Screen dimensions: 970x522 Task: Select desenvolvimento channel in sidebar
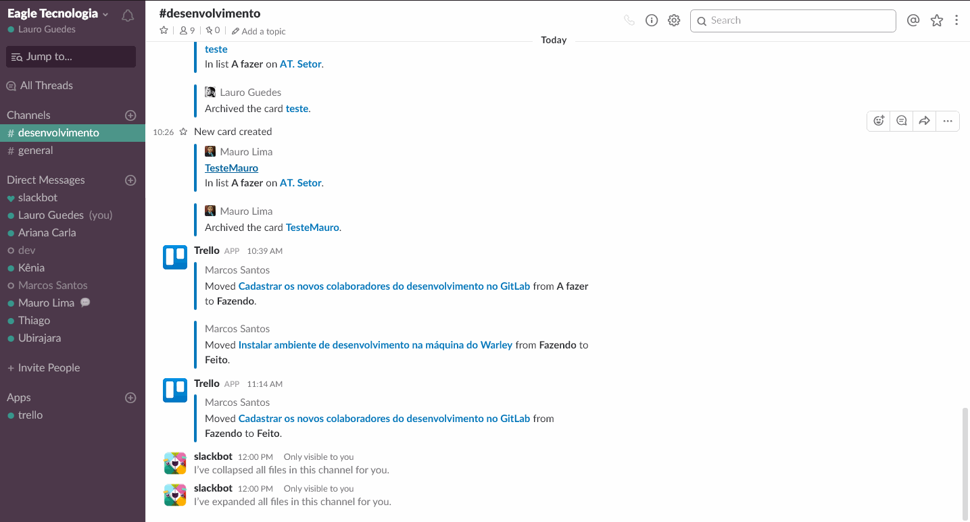[x=72, y=133]
